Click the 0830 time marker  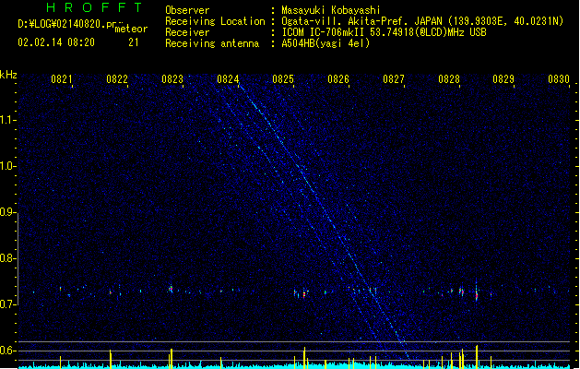tap(559, 79)
